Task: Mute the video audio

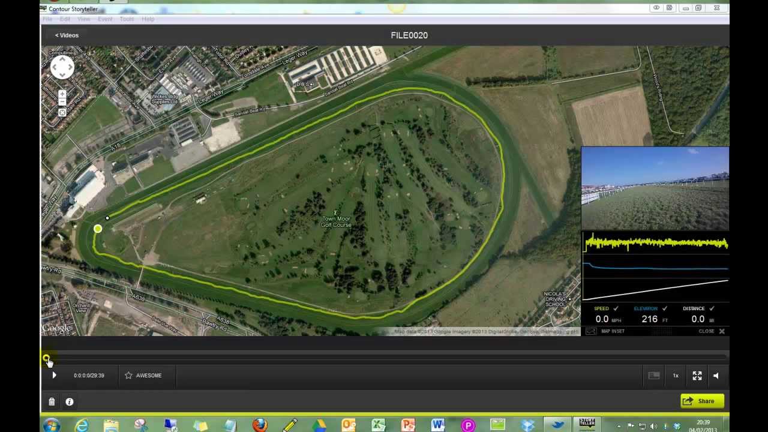Action: point(716,376)
